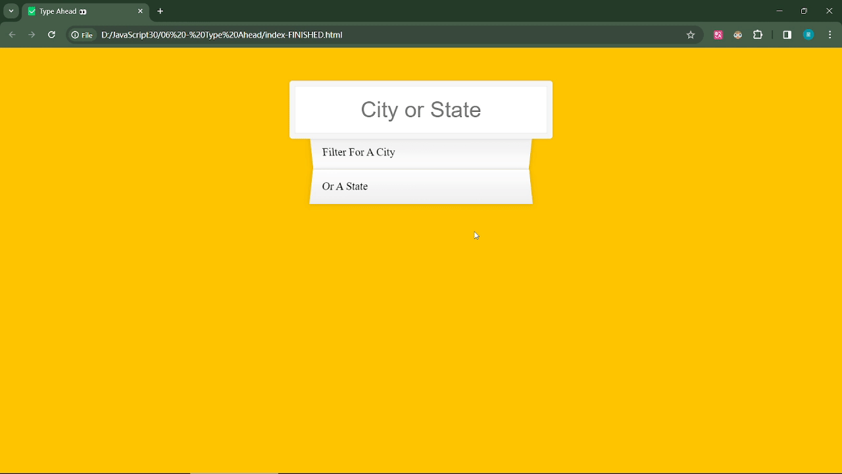Click the new tab plus button
Viewport: 842px width, 474px height.
coord(160,11)
